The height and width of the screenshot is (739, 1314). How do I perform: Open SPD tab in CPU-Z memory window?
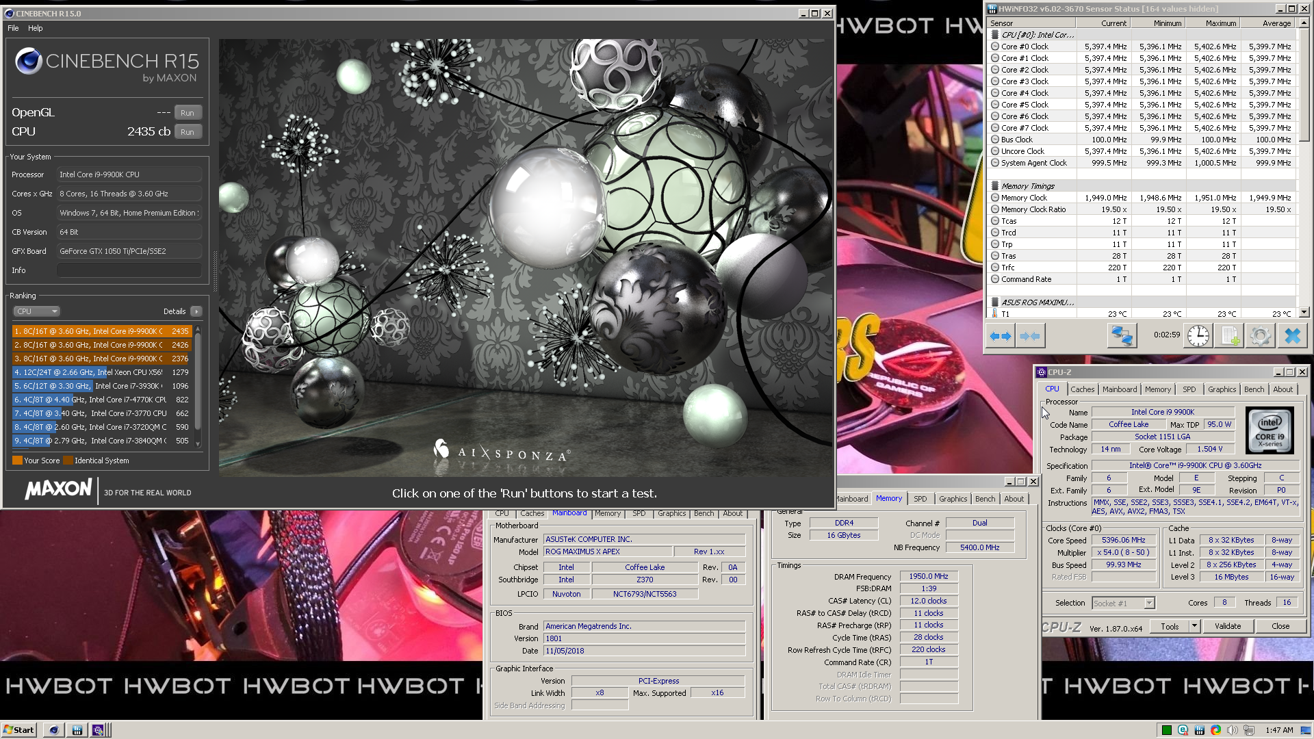(920, 499)
